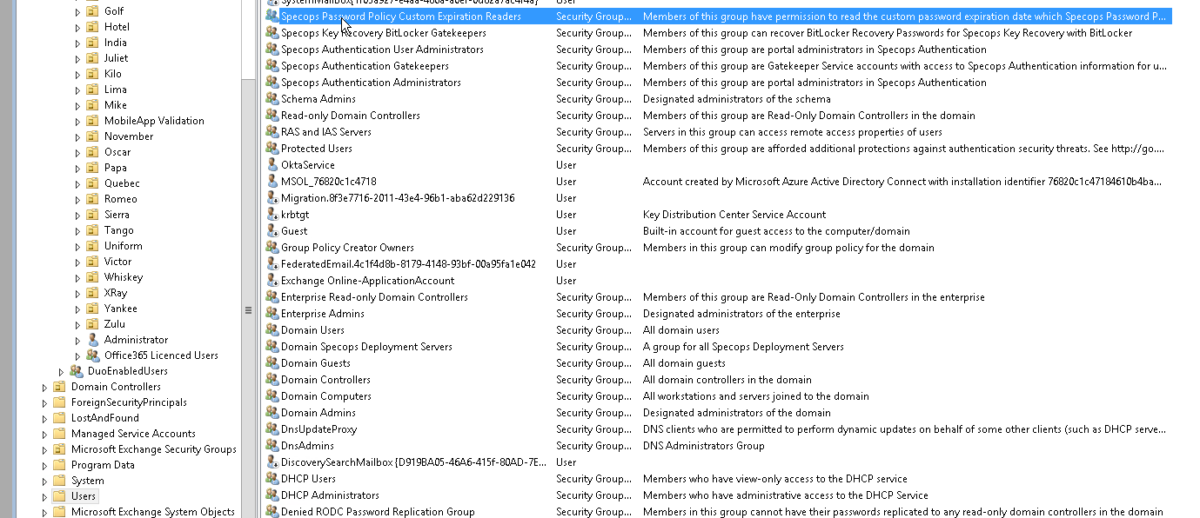The image size is (1200, 518).
Task: Select Specops Password Policy Custom Expiration Readers
Action: [x=718, y=17]
